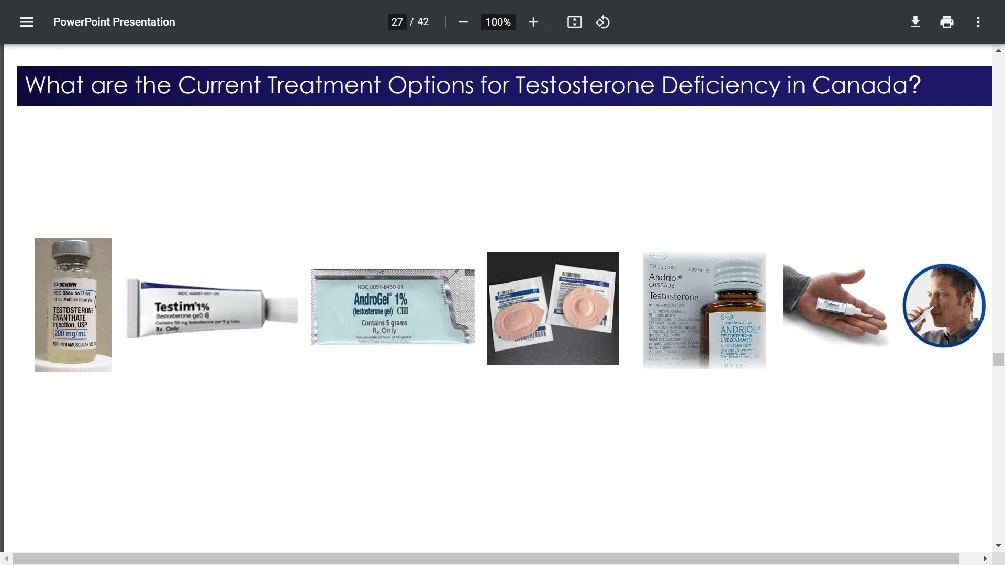Edit the page number field showing 27

click(x=397, y=22)
